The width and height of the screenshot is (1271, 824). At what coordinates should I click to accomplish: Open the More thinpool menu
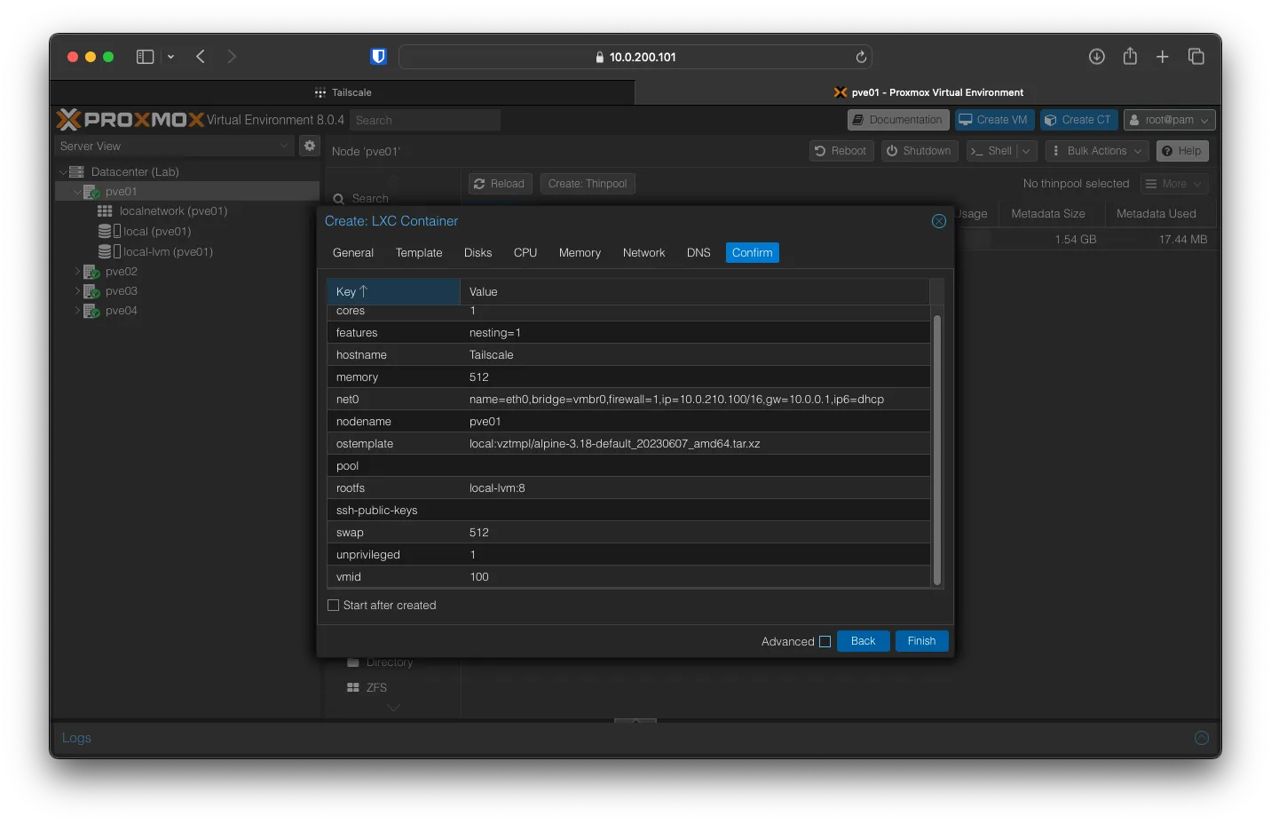pyautogui.click(x=1173, y=184)
